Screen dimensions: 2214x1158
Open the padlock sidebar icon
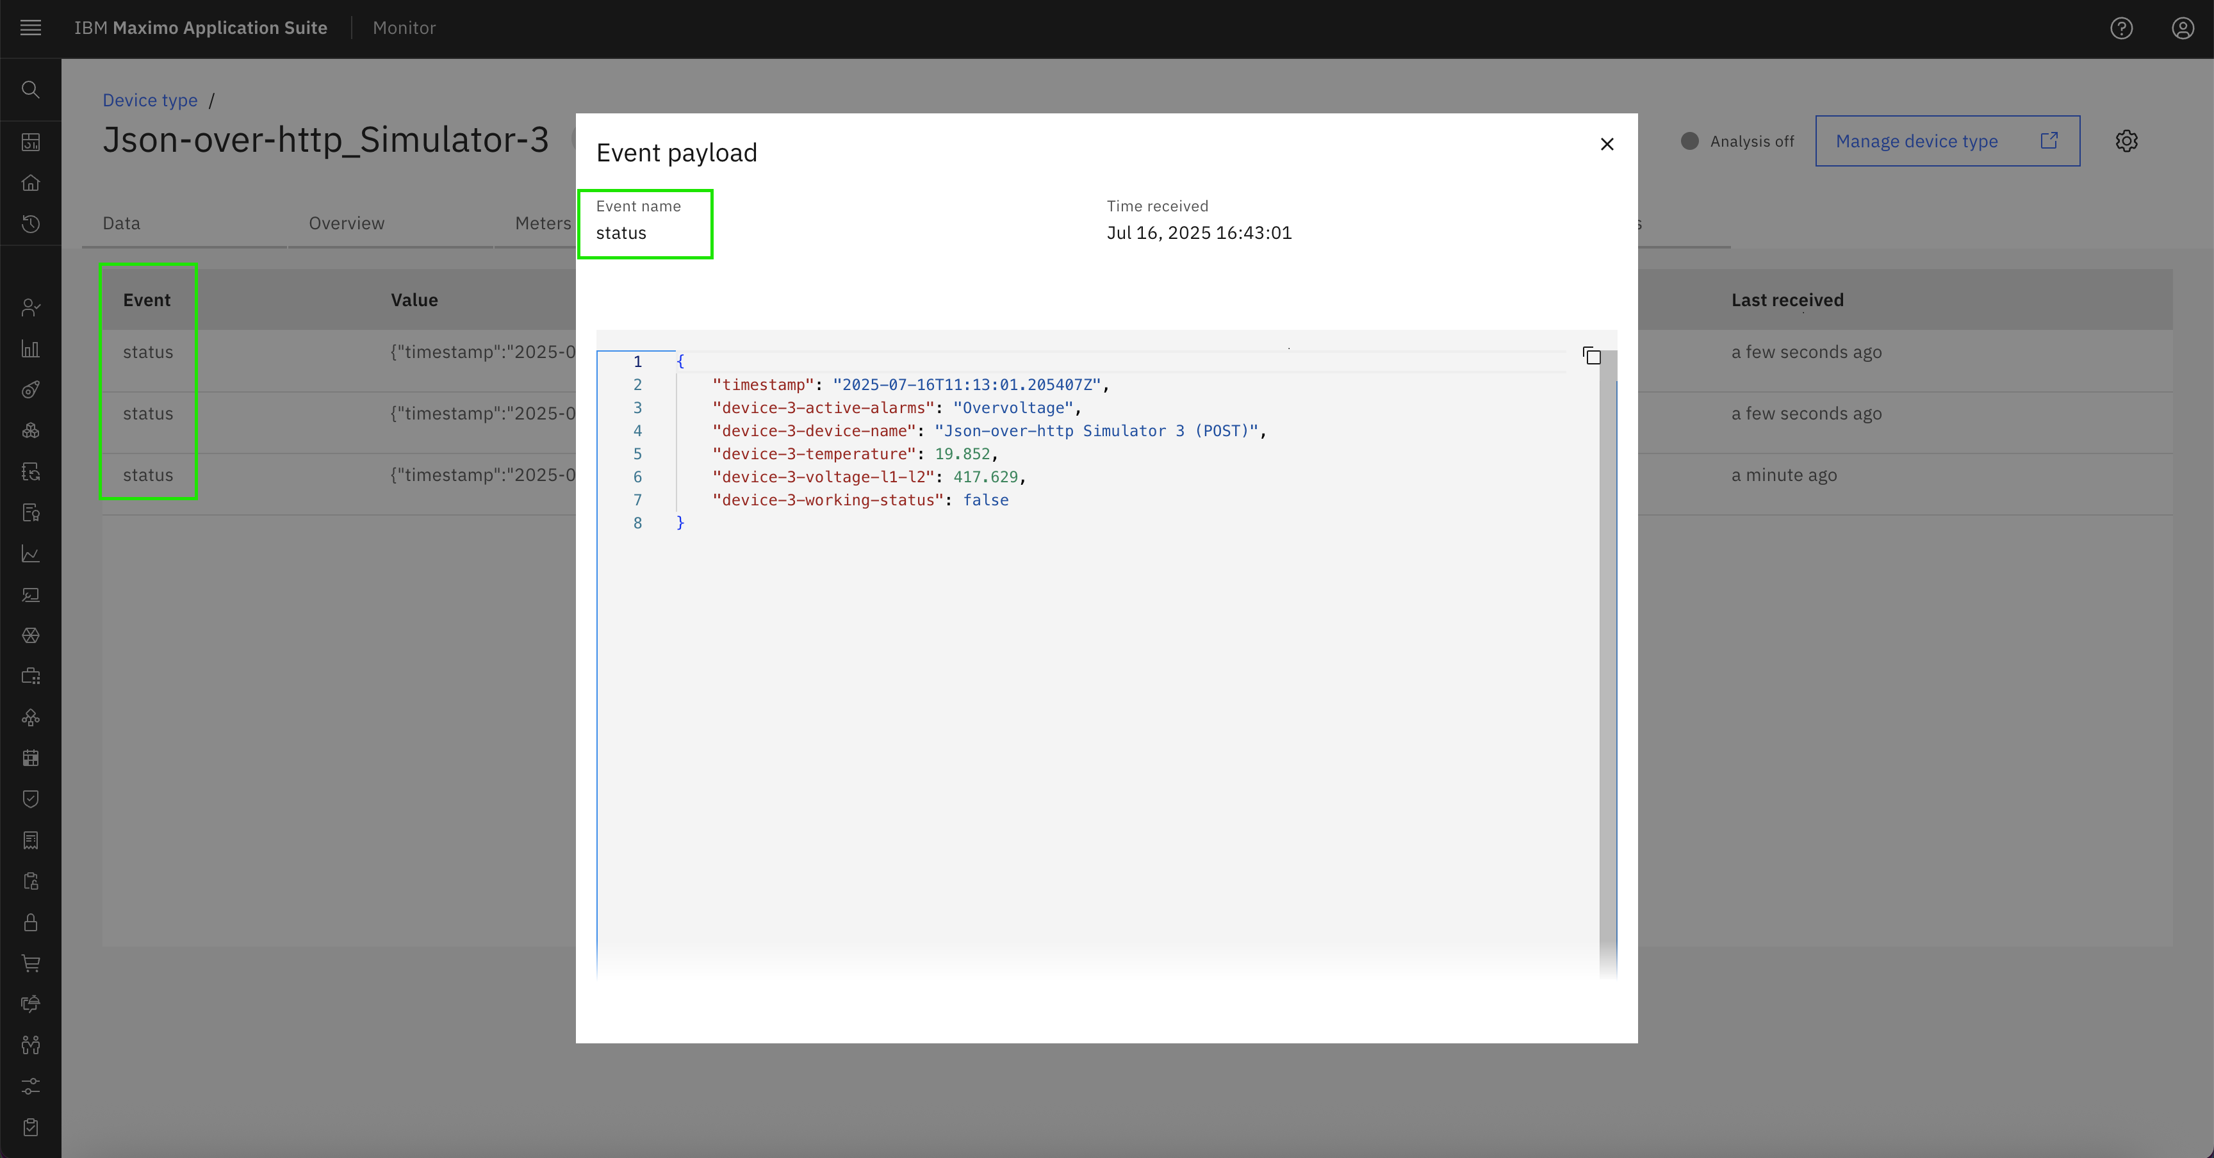coord(31,922)
